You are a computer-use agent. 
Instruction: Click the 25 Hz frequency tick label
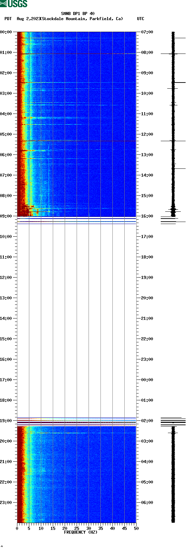coord(77,529)
